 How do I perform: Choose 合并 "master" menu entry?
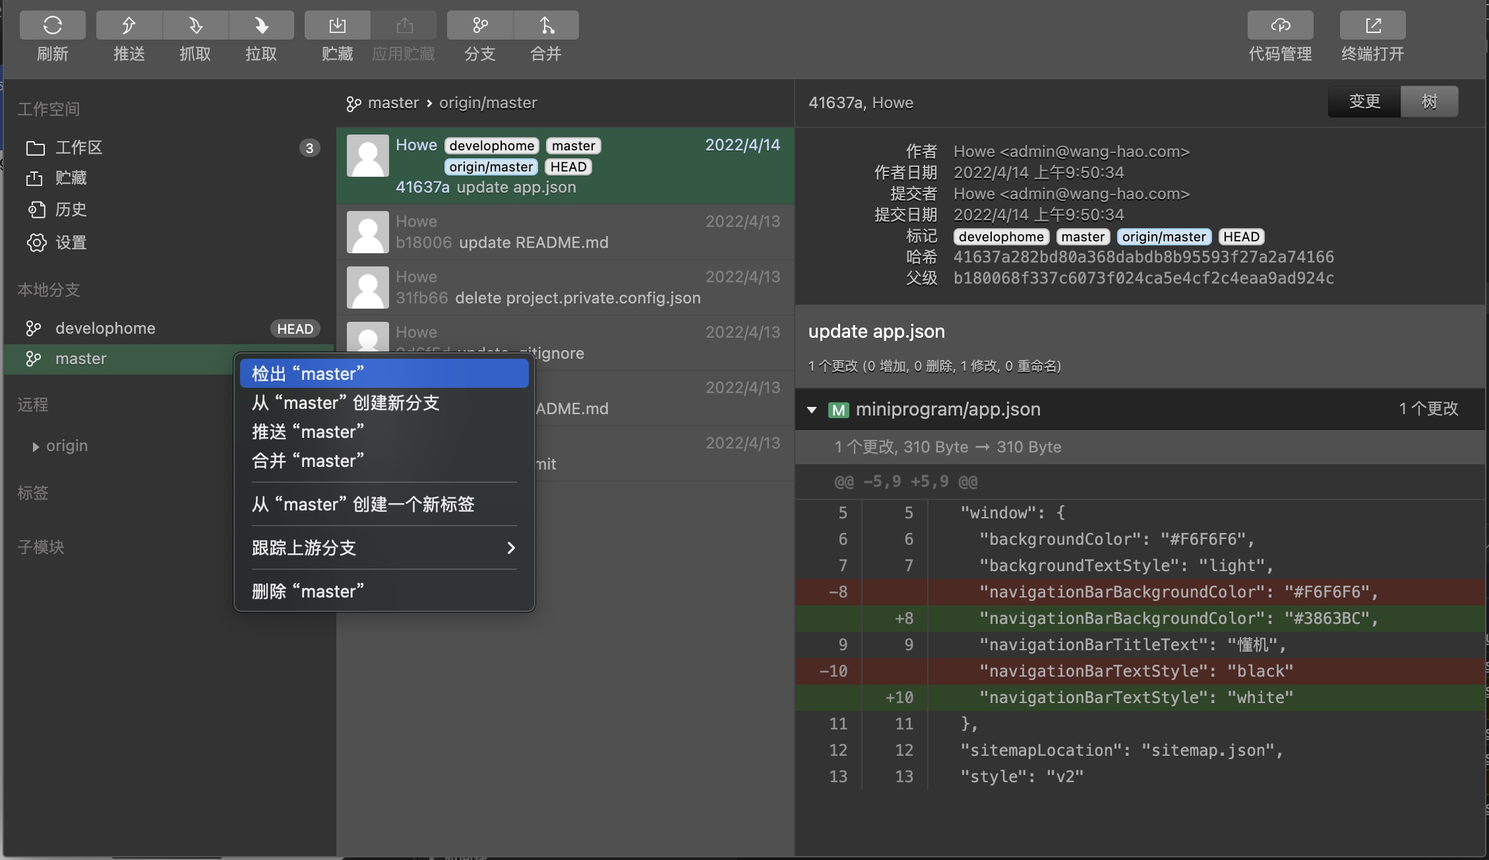click(x=384, y=461)
